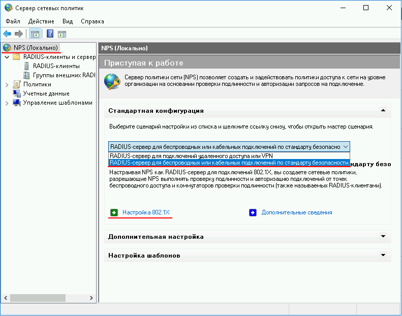Select RADIUS-клиенты tree item
Viewport: 402px width, 316px height.
click(x=56, y=66)
